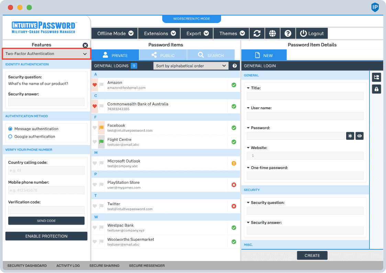Open ACTIVITY LOG from bottom bar
Viewport: 386px width, 273px height.
point(68,266)
